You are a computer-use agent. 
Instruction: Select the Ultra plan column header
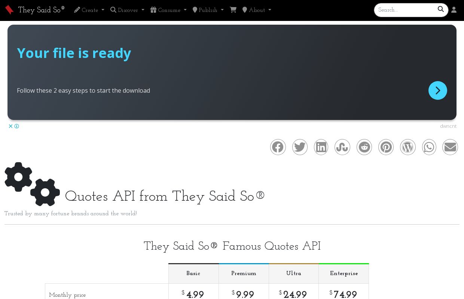point(294,274)
